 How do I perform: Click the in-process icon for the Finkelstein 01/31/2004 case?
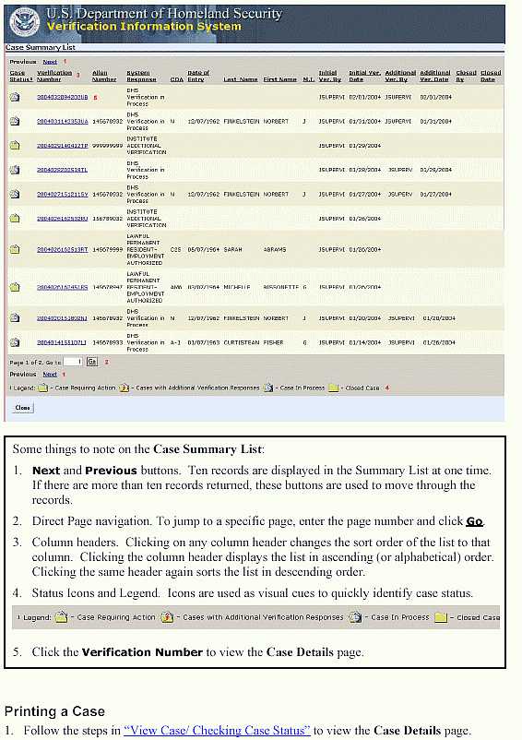15,121
